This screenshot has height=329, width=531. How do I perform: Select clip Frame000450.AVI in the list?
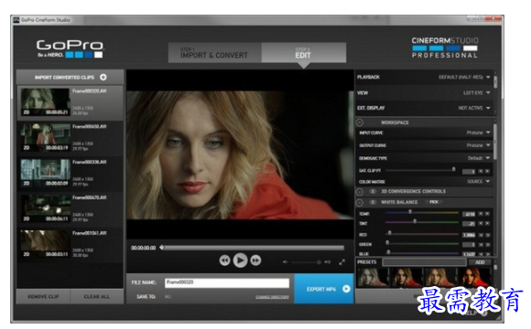tap(70, 139)
